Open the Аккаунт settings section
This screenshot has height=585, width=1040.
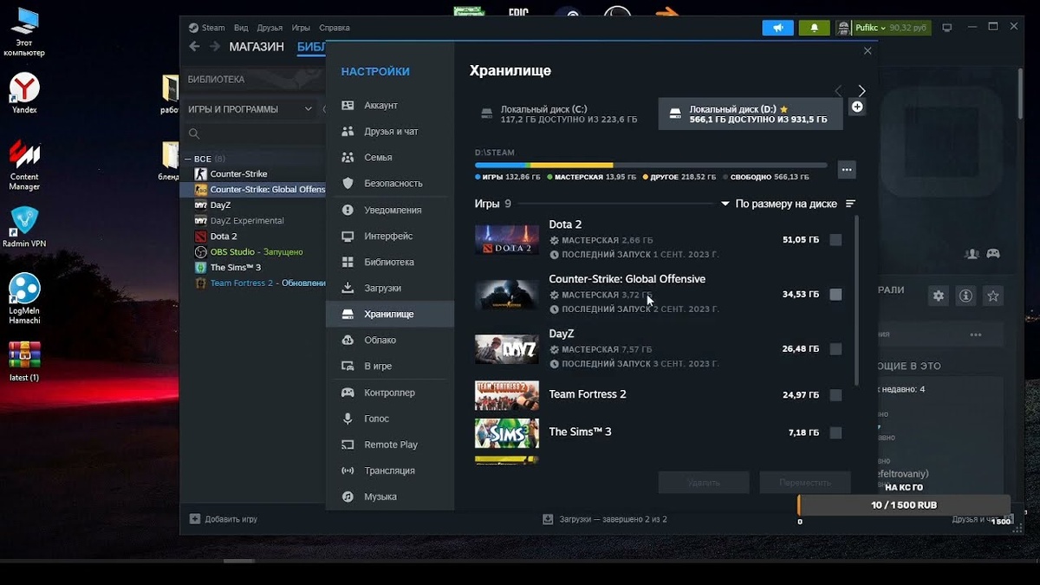390,106
